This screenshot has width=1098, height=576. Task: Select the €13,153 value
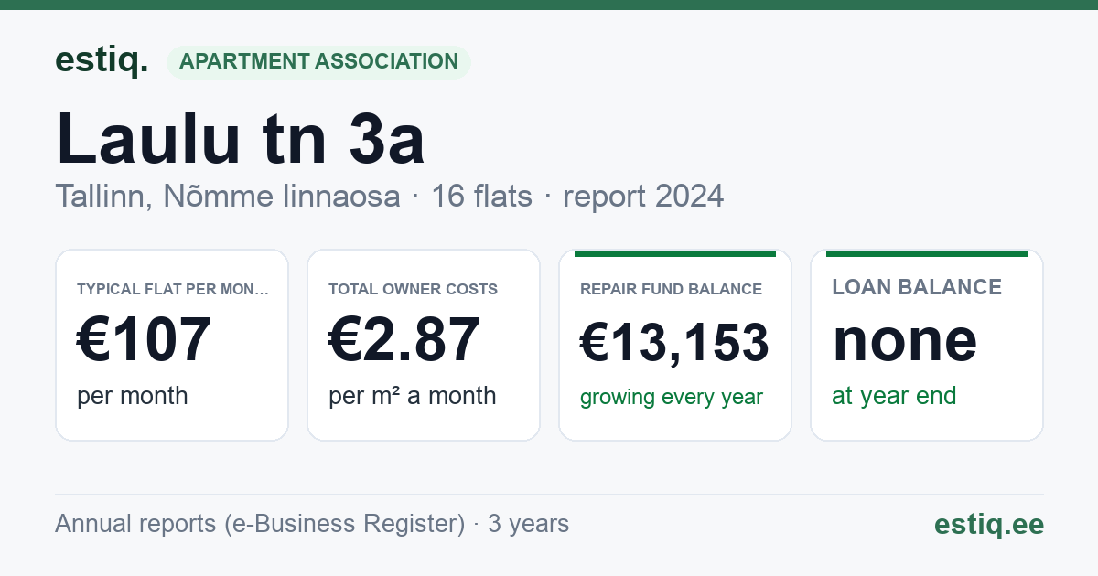pos(674,344)
